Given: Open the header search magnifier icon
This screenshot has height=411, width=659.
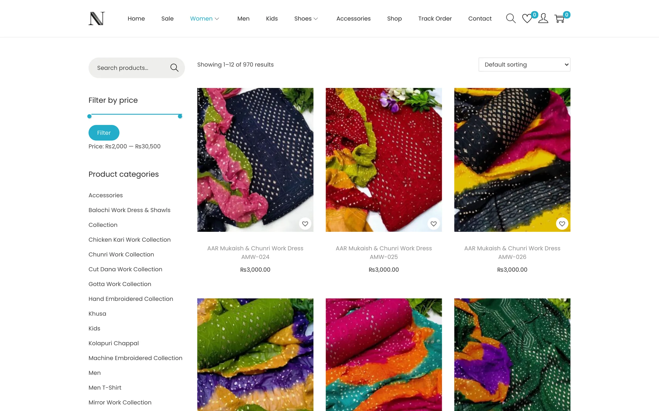Looking at the screenshot, I should point(511,18).
